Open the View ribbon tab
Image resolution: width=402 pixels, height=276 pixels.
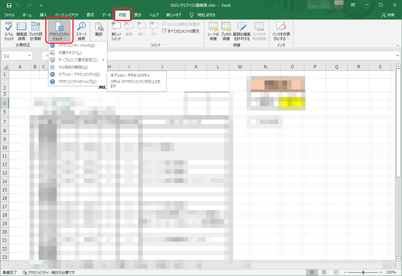pyautogui.click(x=138, y=15)
